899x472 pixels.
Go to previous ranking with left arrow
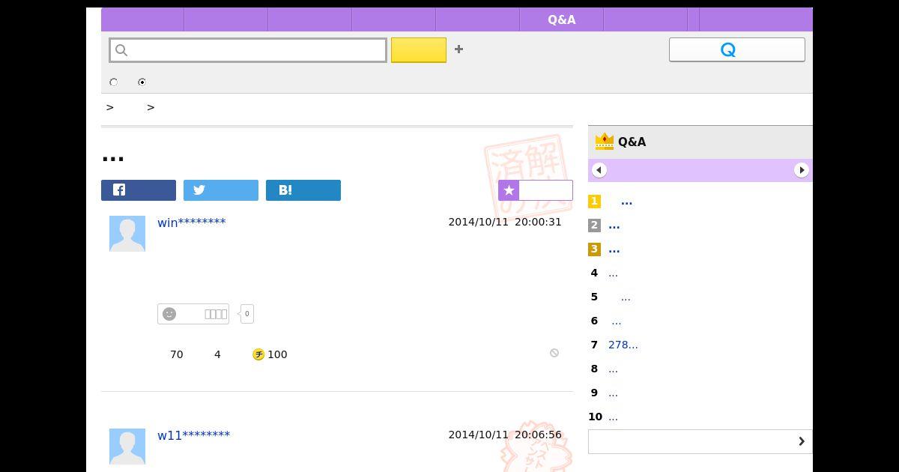pos(599,170)
